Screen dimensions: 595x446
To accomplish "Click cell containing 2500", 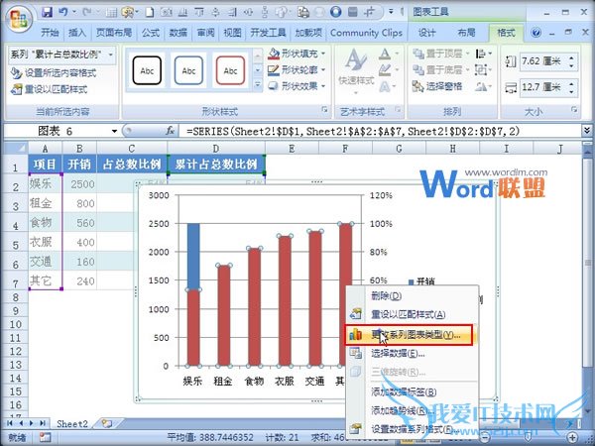I will click(79, 184).
